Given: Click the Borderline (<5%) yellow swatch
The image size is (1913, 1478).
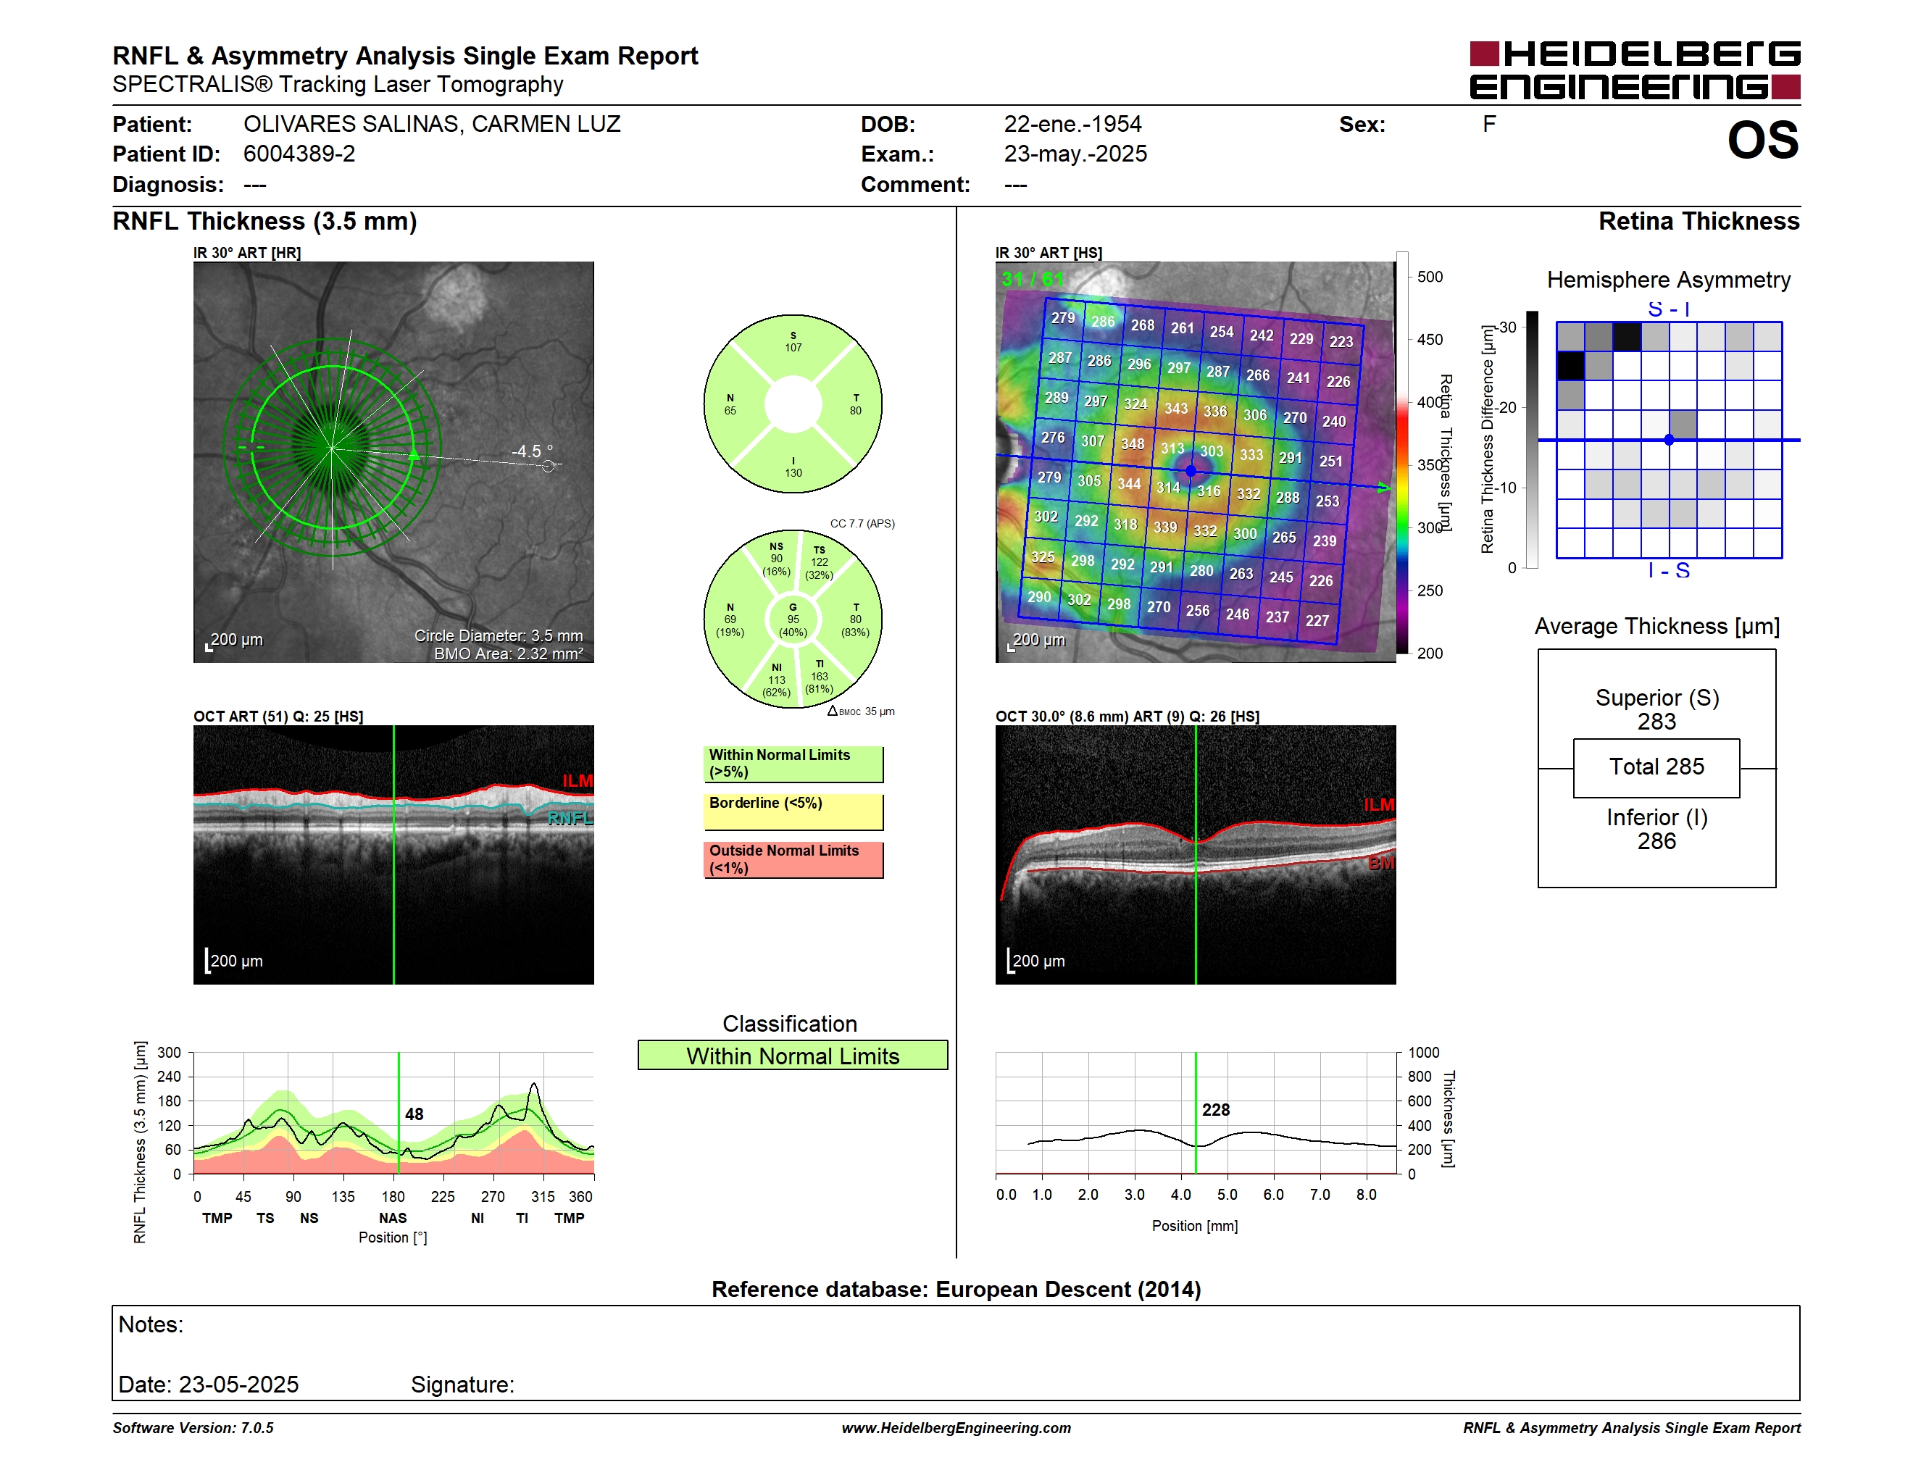Looking at the screenshot, I should 793,811.
